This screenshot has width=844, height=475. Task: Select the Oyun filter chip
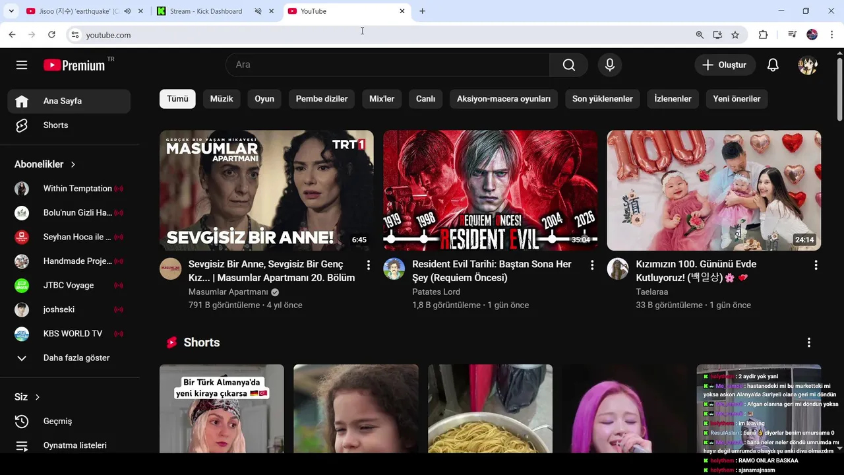pyautogui.click(x=264, y=99)
